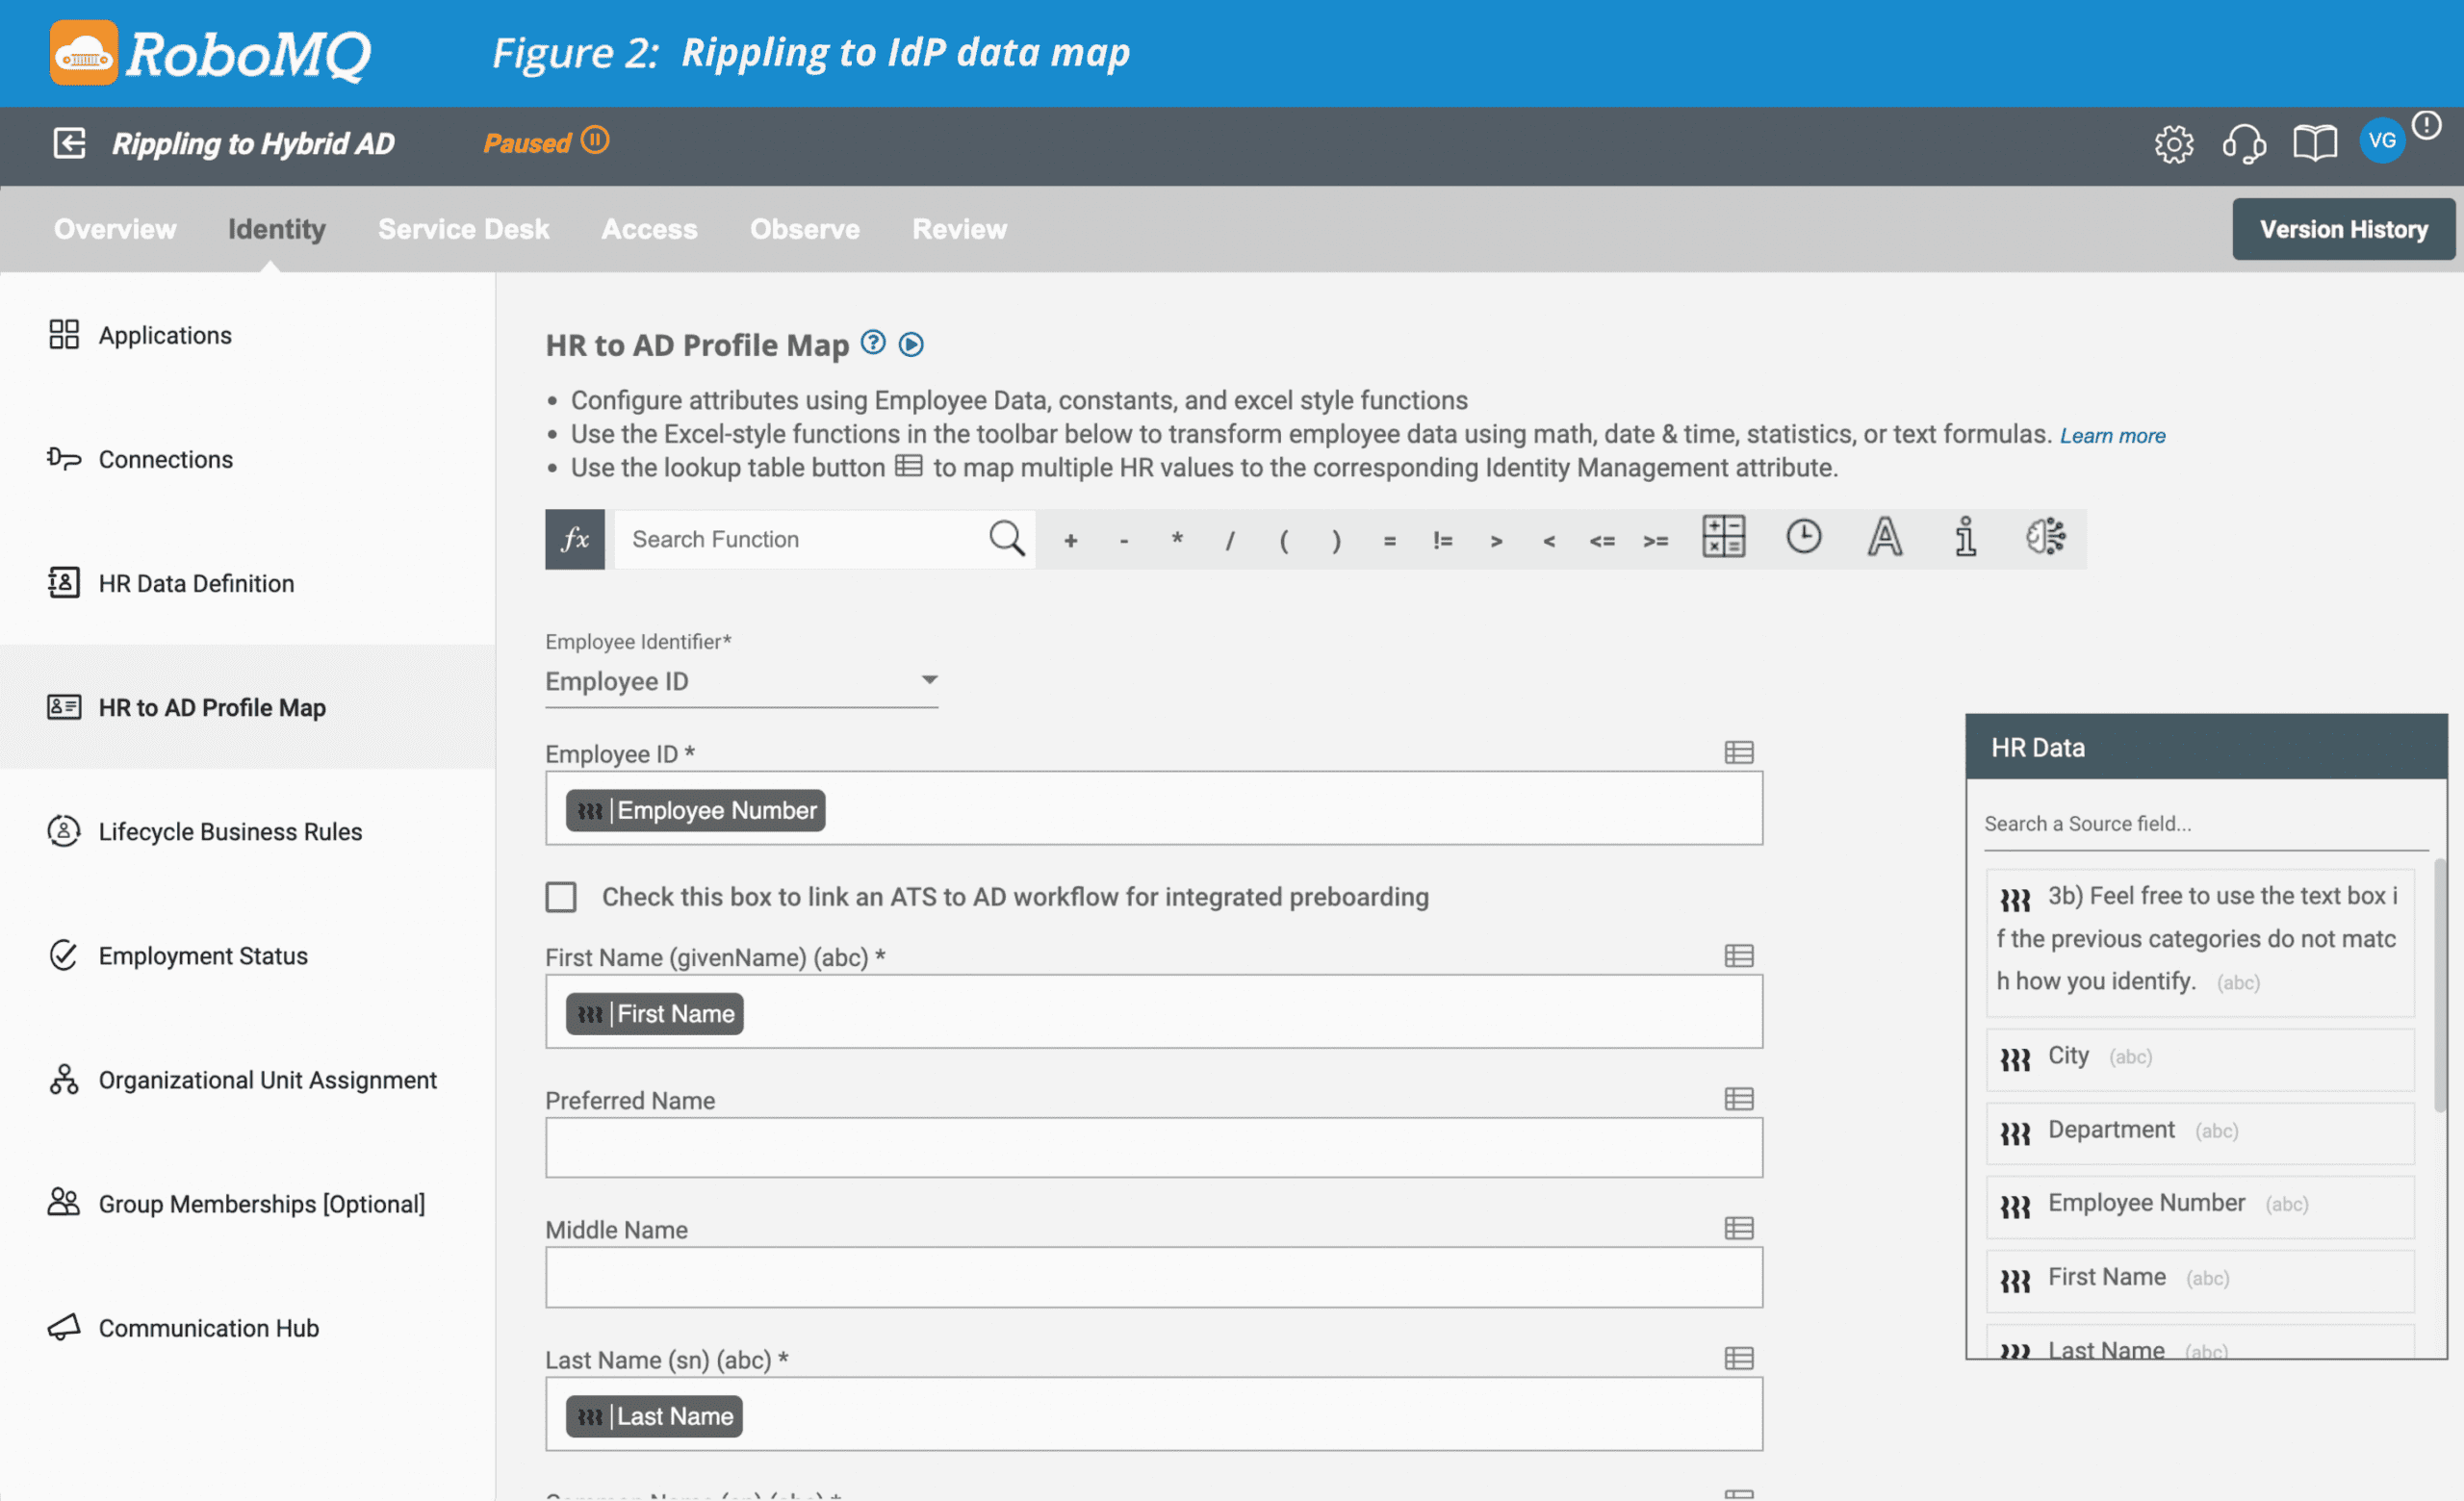Click the Version History button
The width and height of the screenshot is (2464, 1501).
tap(2343, 229)
